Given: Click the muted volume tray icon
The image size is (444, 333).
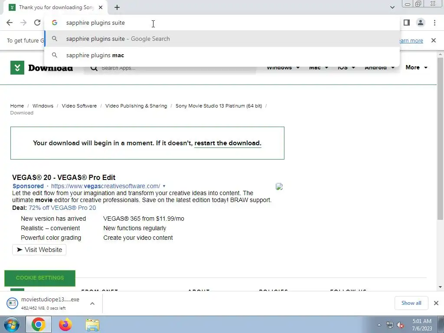Looking at the screenshot, I should coord(400,325).
